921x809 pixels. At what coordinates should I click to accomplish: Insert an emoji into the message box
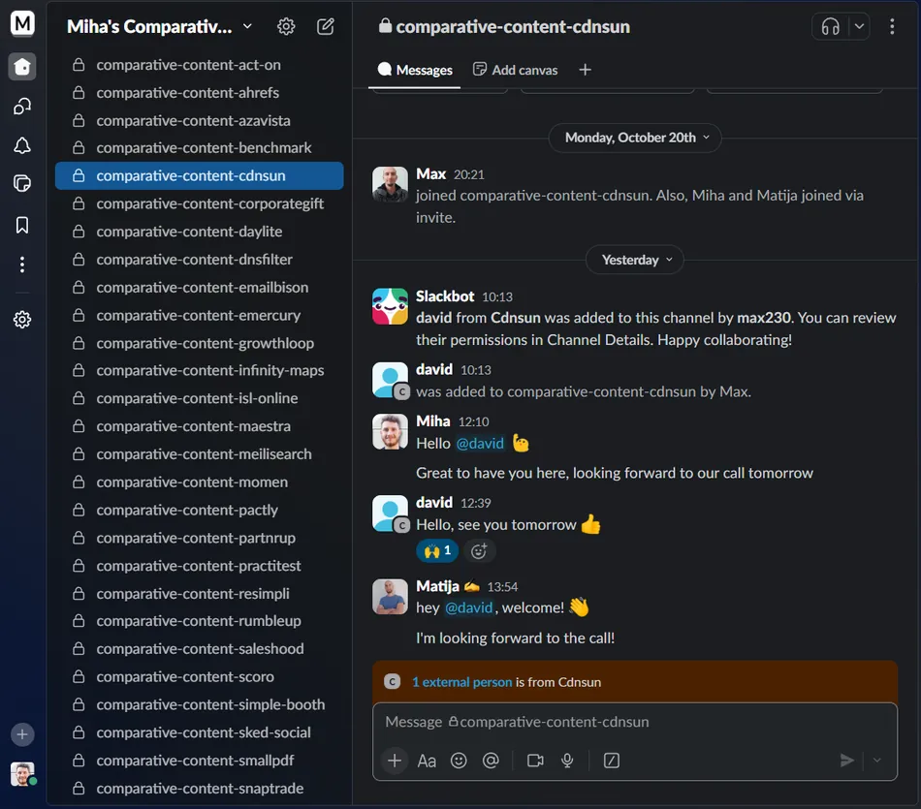click(x=459, y=761)
